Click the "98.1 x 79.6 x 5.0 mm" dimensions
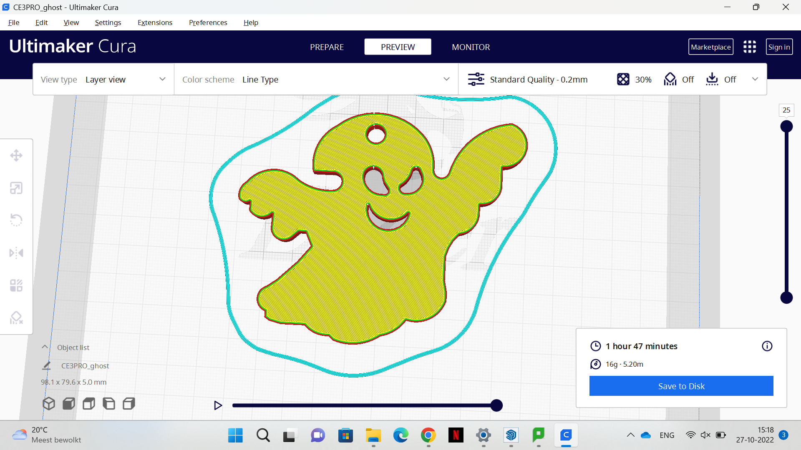The image size is (801, 450). (x=73, y=382)
